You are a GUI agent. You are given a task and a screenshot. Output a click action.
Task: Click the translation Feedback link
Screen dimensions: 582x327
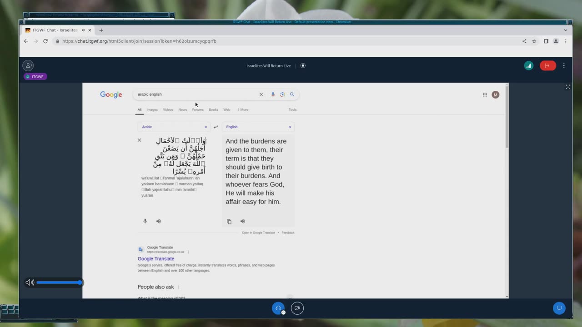tap(288, 233)
